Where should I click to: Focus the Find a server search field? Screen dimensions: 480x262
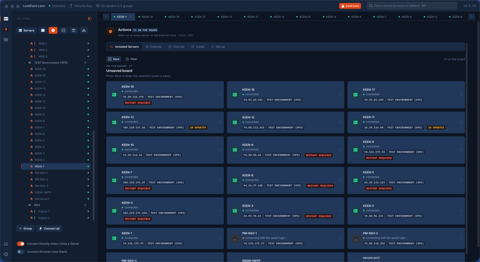pyautogui.click(x=412, y=6)
